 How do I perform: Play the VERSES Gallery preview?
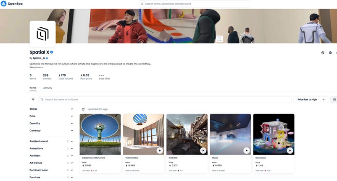160,150
